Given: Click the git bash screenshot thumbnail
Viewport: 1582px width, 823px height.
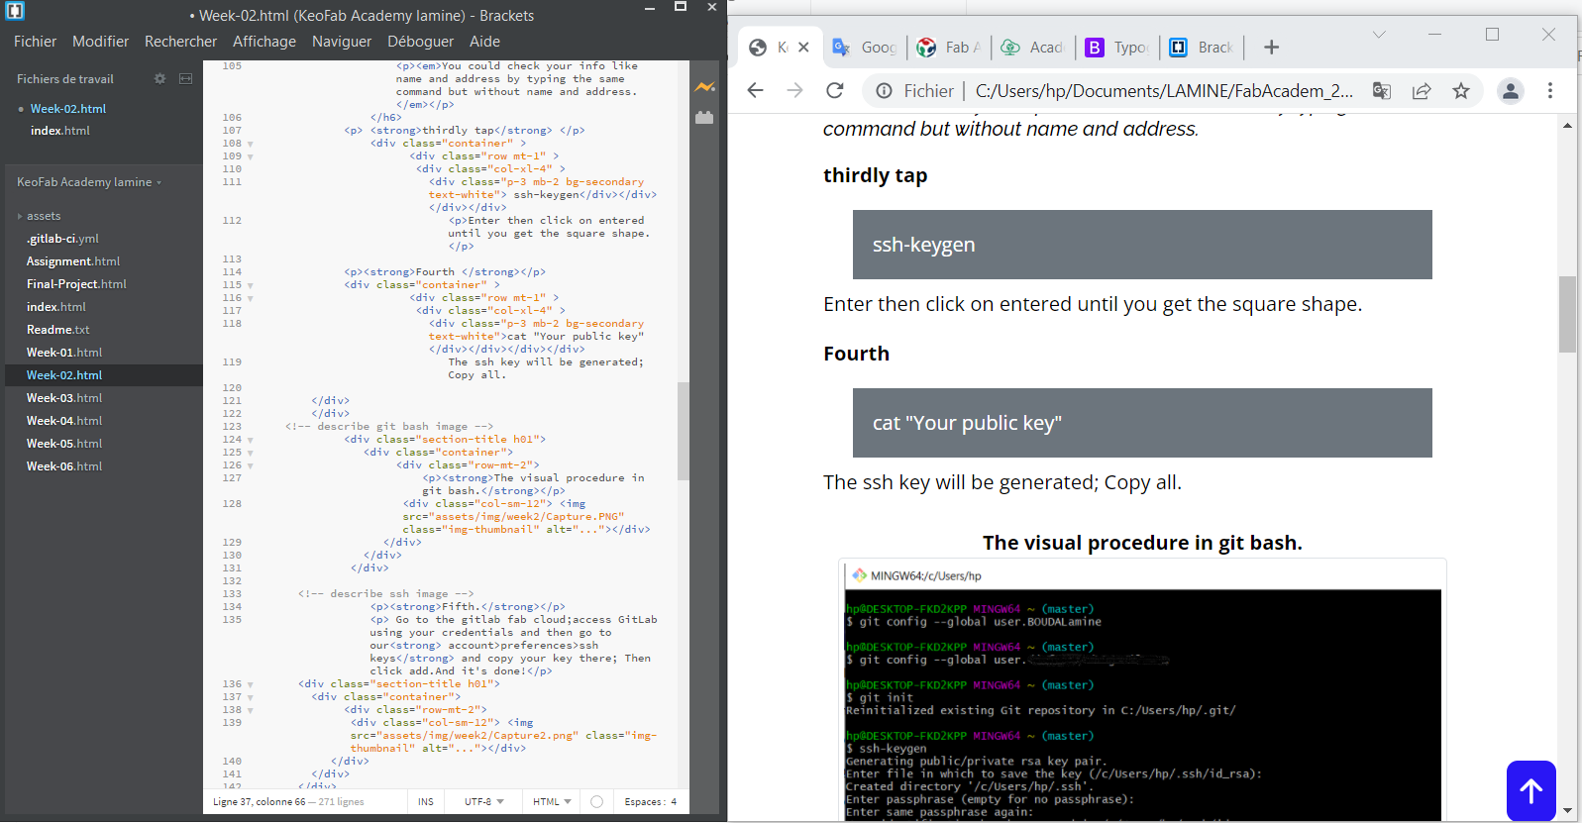Looking at the screenshot, I should (1142, 691).
